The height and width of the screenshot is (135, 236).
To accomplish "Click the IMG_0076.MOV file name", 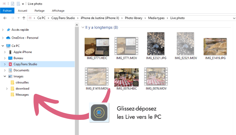I will [156, 88].
